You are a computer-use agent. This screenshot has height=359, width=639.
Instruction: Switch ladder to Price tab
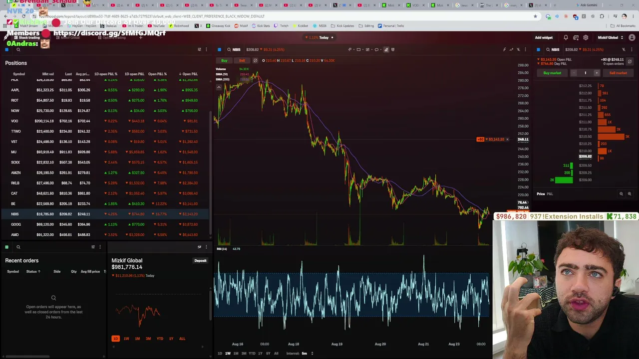coord(541,193)
